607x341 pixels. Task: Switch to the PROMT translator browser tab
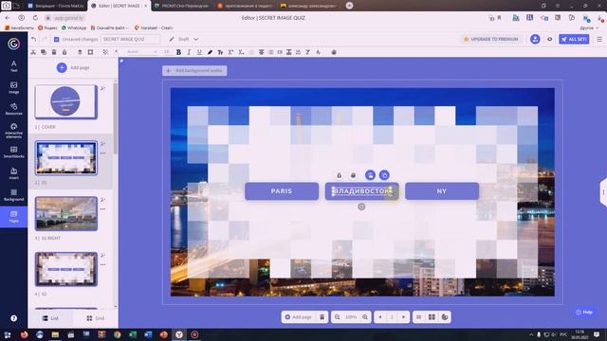(181, 6)
